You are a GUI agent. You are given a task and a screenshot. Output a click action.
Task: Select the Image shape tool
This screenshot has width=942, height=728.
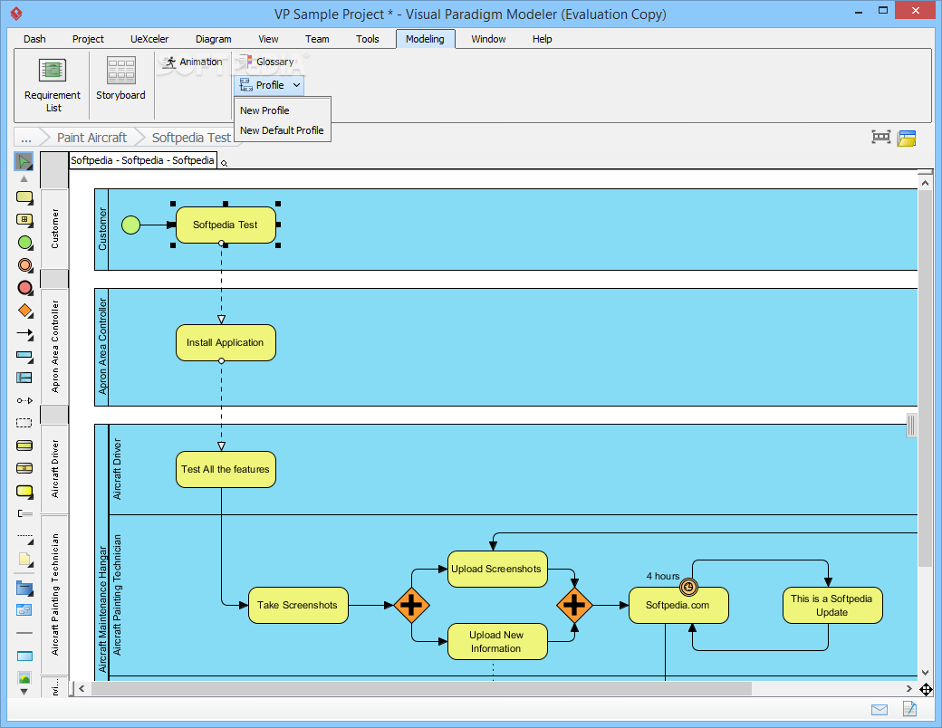pos(24,678)
